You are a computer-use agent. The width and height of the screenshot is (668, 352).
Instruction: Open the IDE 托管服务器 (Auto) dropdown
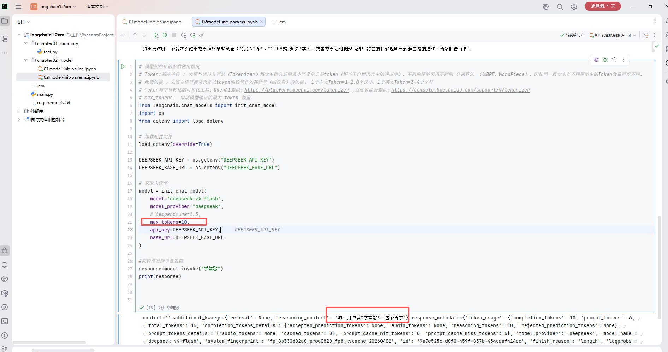point(613,35)
